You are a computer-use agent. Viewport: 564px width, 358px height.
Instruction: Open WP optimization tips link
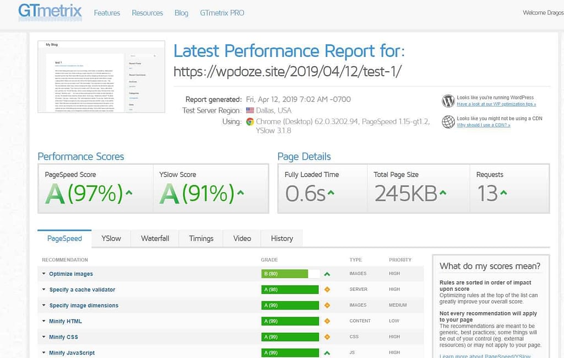496,104
